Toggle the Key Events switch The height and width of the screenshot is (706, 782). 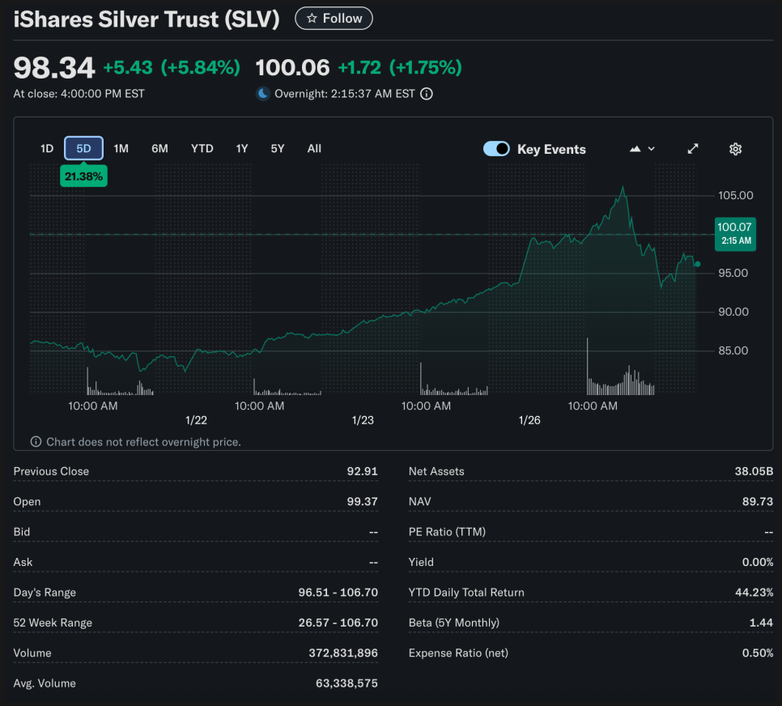pos(496,149)
